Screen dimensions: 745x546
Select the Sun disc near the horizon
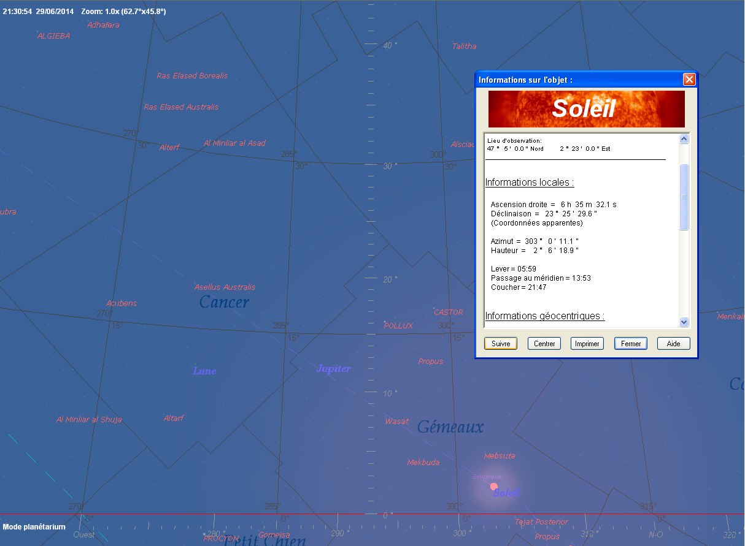pos(494,486)
